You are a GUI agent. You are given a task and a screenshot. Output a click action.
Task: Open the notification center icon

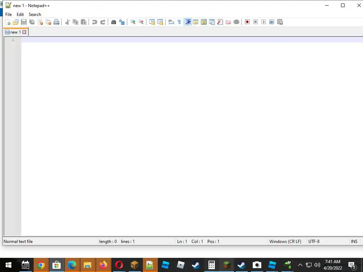[x=352, y=265]
